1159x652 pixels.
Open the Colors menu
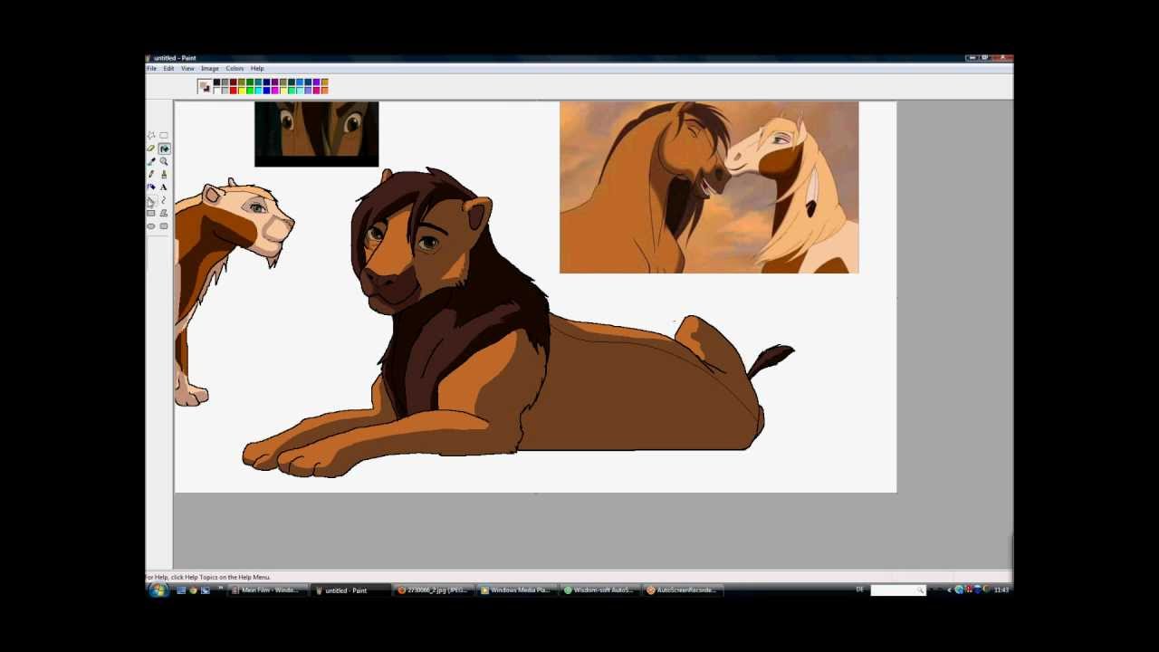235,69
